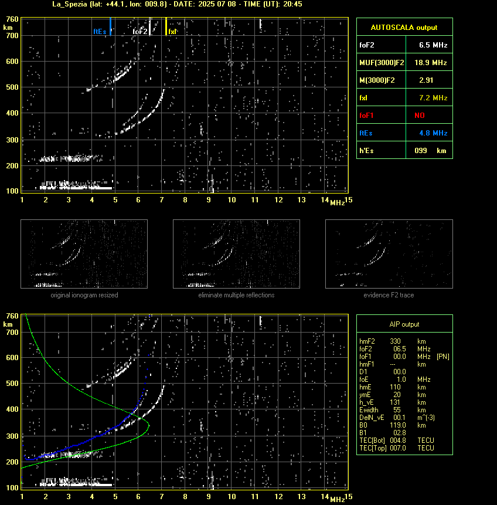Select the 4.8 MHz value
The image size is (497, 505).
433,133
